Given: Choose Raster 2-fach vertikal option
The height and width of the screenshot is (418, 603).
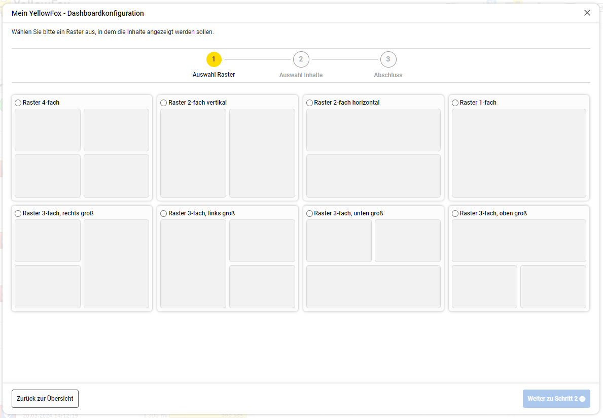Looking at the screenshot, I should click(163, 103).
